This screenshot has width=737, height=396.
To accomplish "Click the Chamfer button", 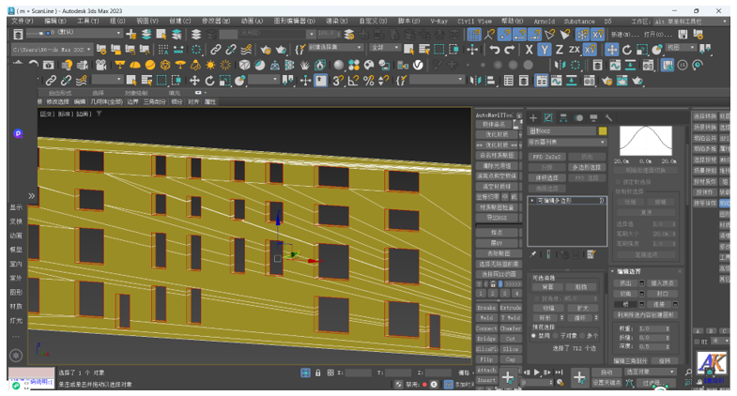I will click(510, 328).
